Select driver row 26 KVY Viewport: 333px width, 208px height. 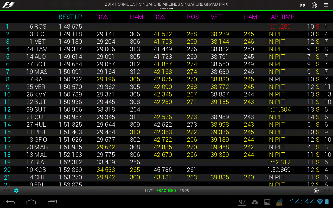(166, 94)
